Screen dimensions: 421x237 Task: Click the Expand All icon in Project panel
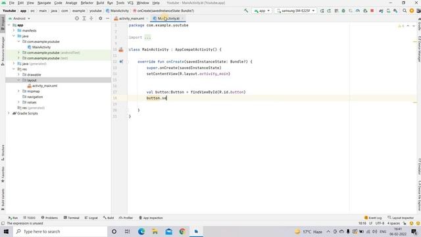(x=84, y=18)
